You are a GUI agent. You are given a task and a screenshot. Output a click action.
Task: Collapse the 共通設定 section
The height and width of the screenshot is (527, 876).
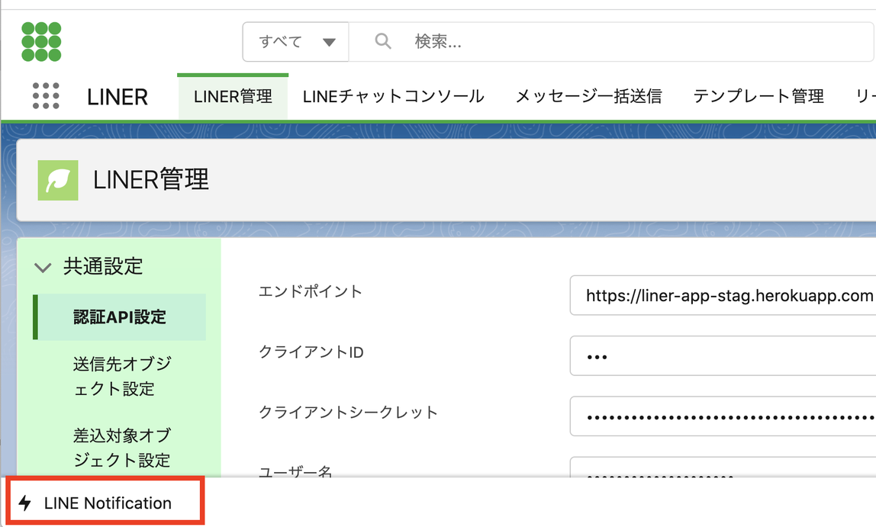pyautogui.click(x=43, y=268)
